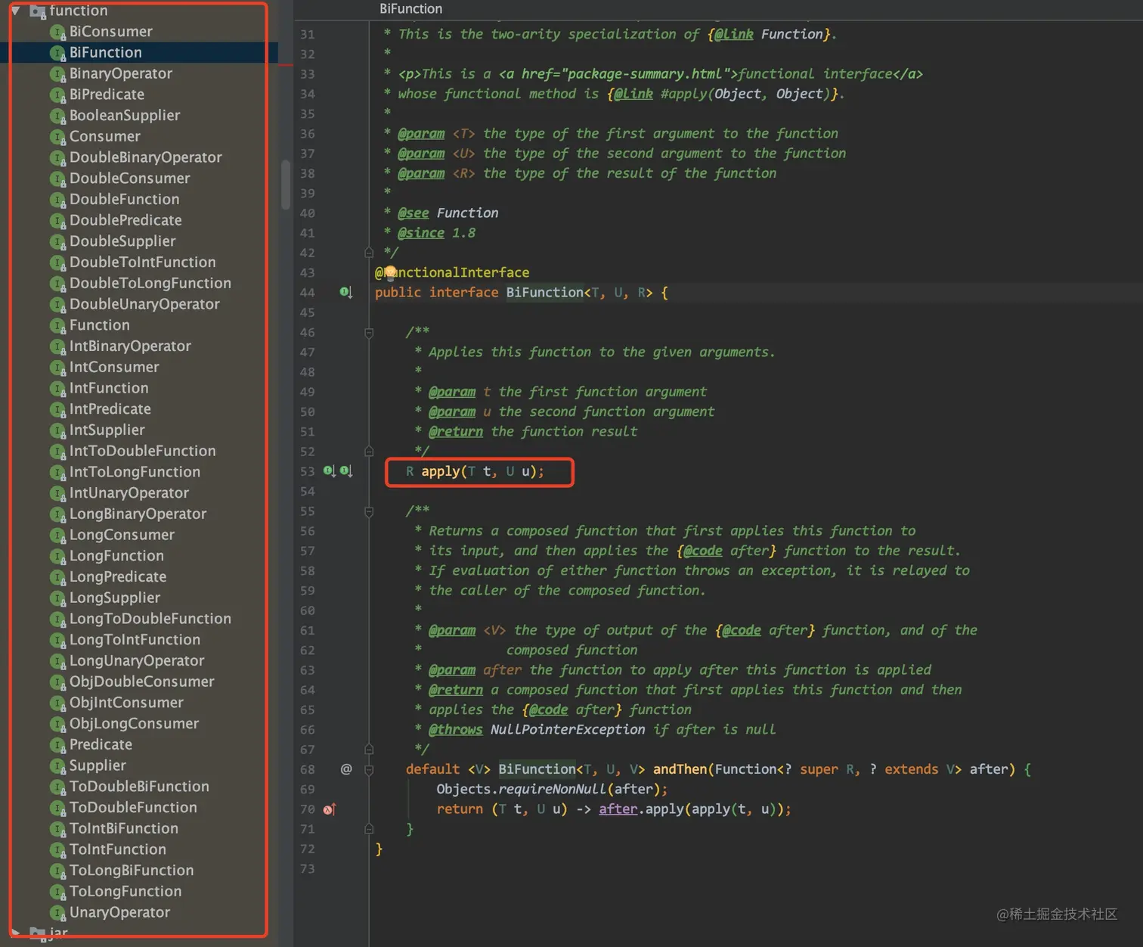This screenshot has height=947, width=1143.
Task: Click the BinaryOperator interface icon
Action: [x=57, y=74]
